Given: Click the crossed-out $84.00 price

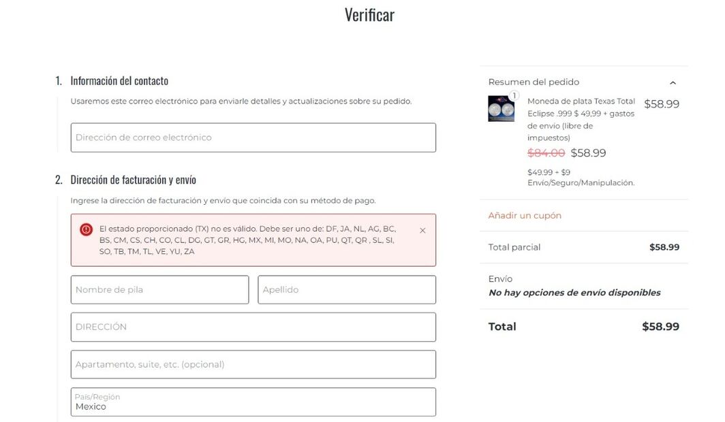Looking at the screenshot, I should (546, 153).
